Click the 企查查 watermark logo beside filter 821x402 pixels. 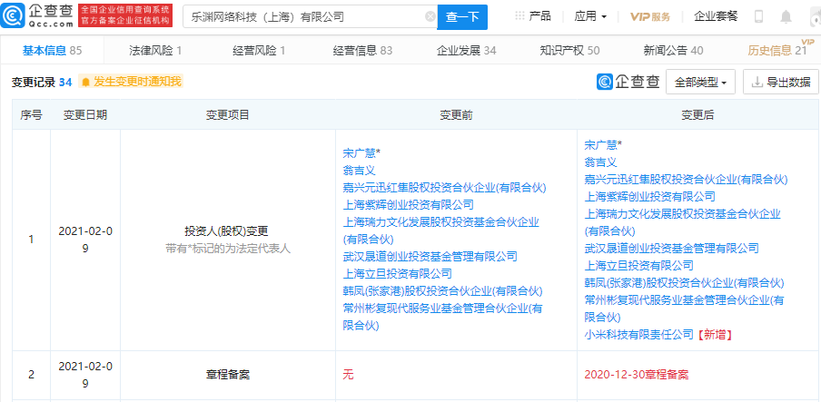628,82
